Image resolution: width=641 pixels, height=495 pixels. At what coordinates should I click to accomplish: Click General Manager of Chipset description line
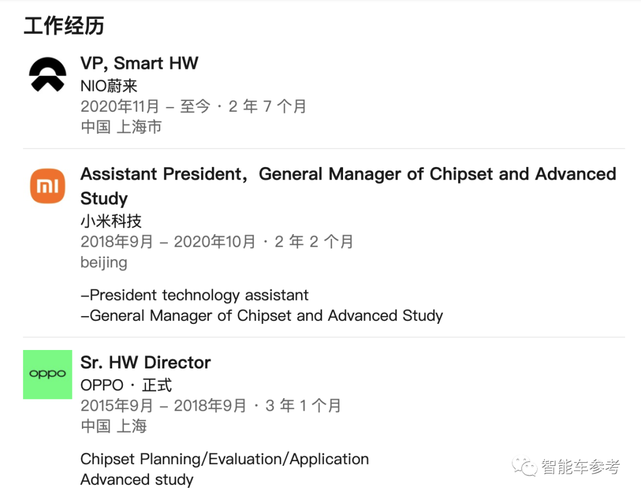(262, 316)
